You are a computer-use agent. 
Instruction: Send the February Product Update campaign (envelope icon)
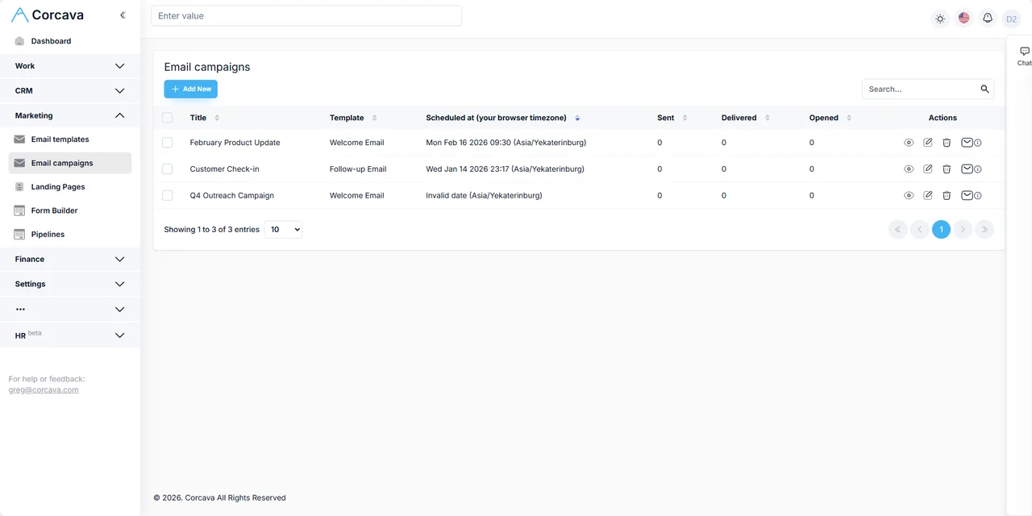(x=967, y=143)
